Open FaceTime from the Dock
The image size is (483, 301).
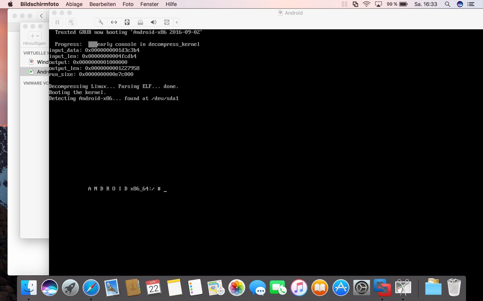(278, 287)
